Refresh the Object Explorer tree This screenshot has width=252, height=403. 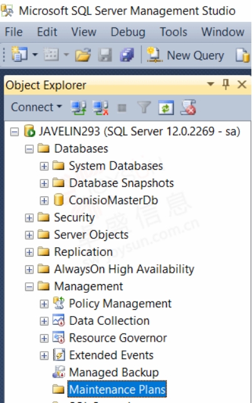tap(165, 108)
